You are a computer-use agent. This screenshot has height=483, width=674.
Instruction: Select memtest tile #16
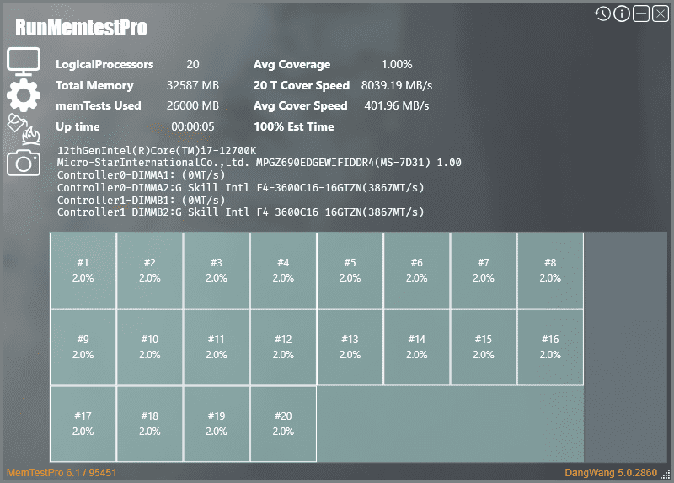pos(550,347)
